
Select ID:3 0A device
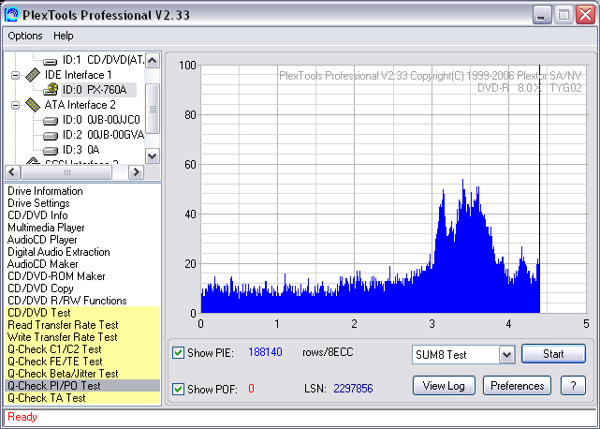[x=80, y=150]
